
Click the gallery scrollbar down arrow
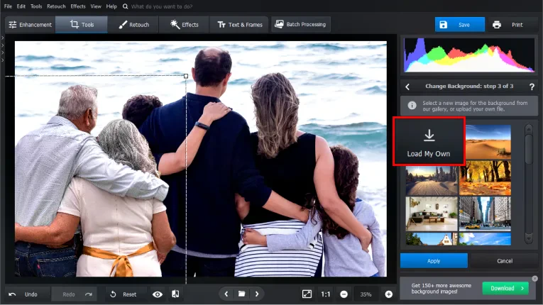(x=529, y=238)
